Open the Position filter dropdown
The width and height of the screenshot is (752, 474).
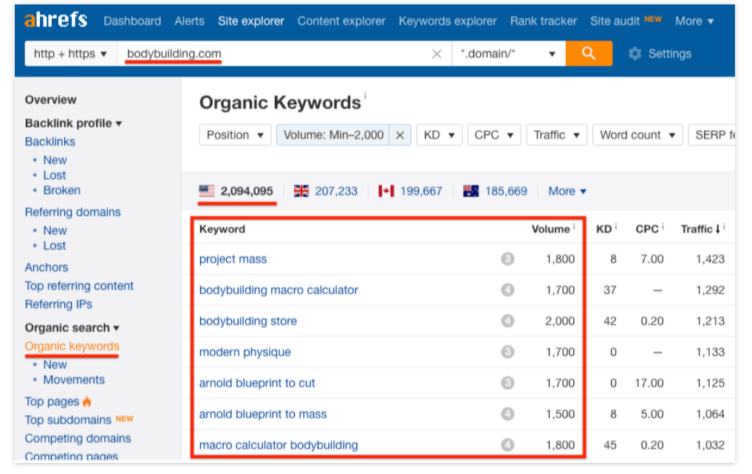pos(235,135)
